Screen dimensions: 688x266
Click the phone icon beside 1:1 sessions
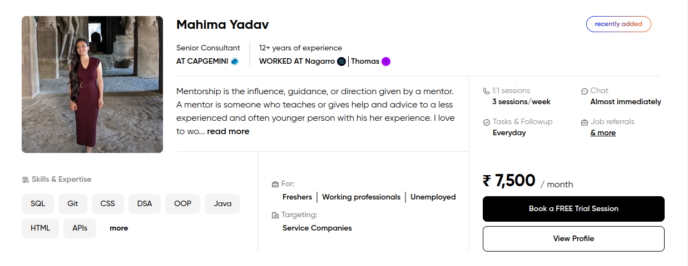[x=487, y=91]
